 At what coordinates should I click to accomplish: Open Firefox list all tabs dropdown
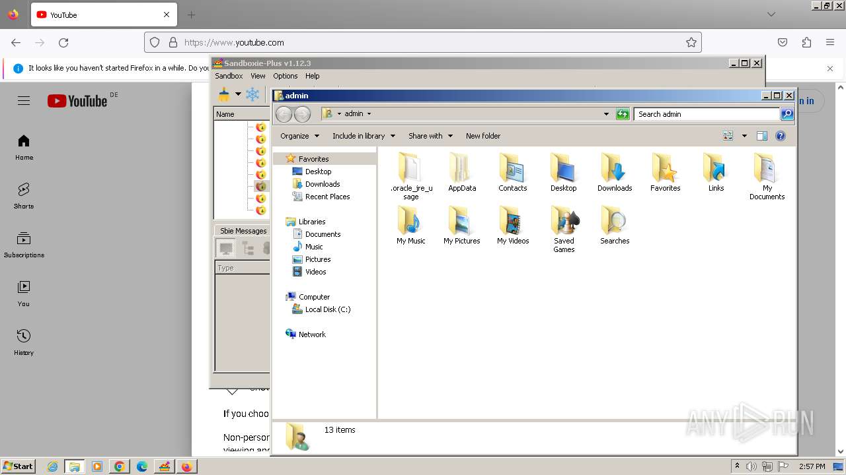pyautogui.click(x=771, y=15)
